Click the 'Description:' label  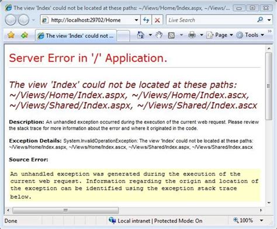26,122
